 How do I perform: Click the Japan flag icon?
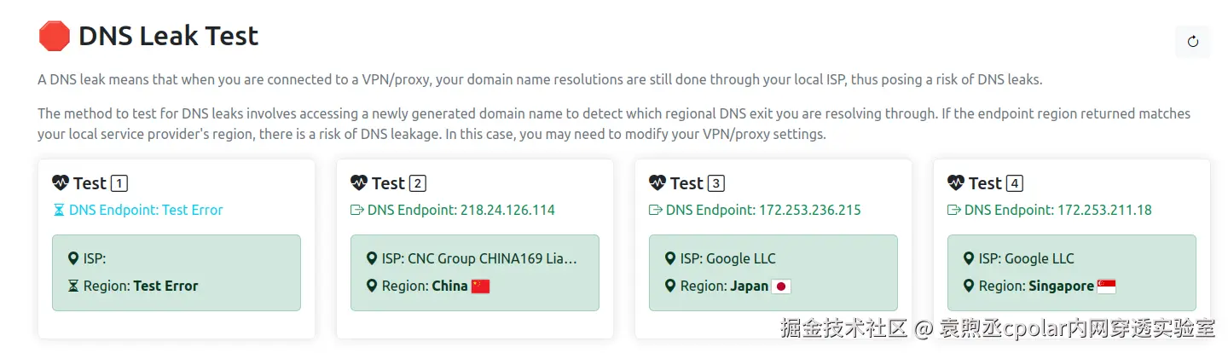pos(781,286)
